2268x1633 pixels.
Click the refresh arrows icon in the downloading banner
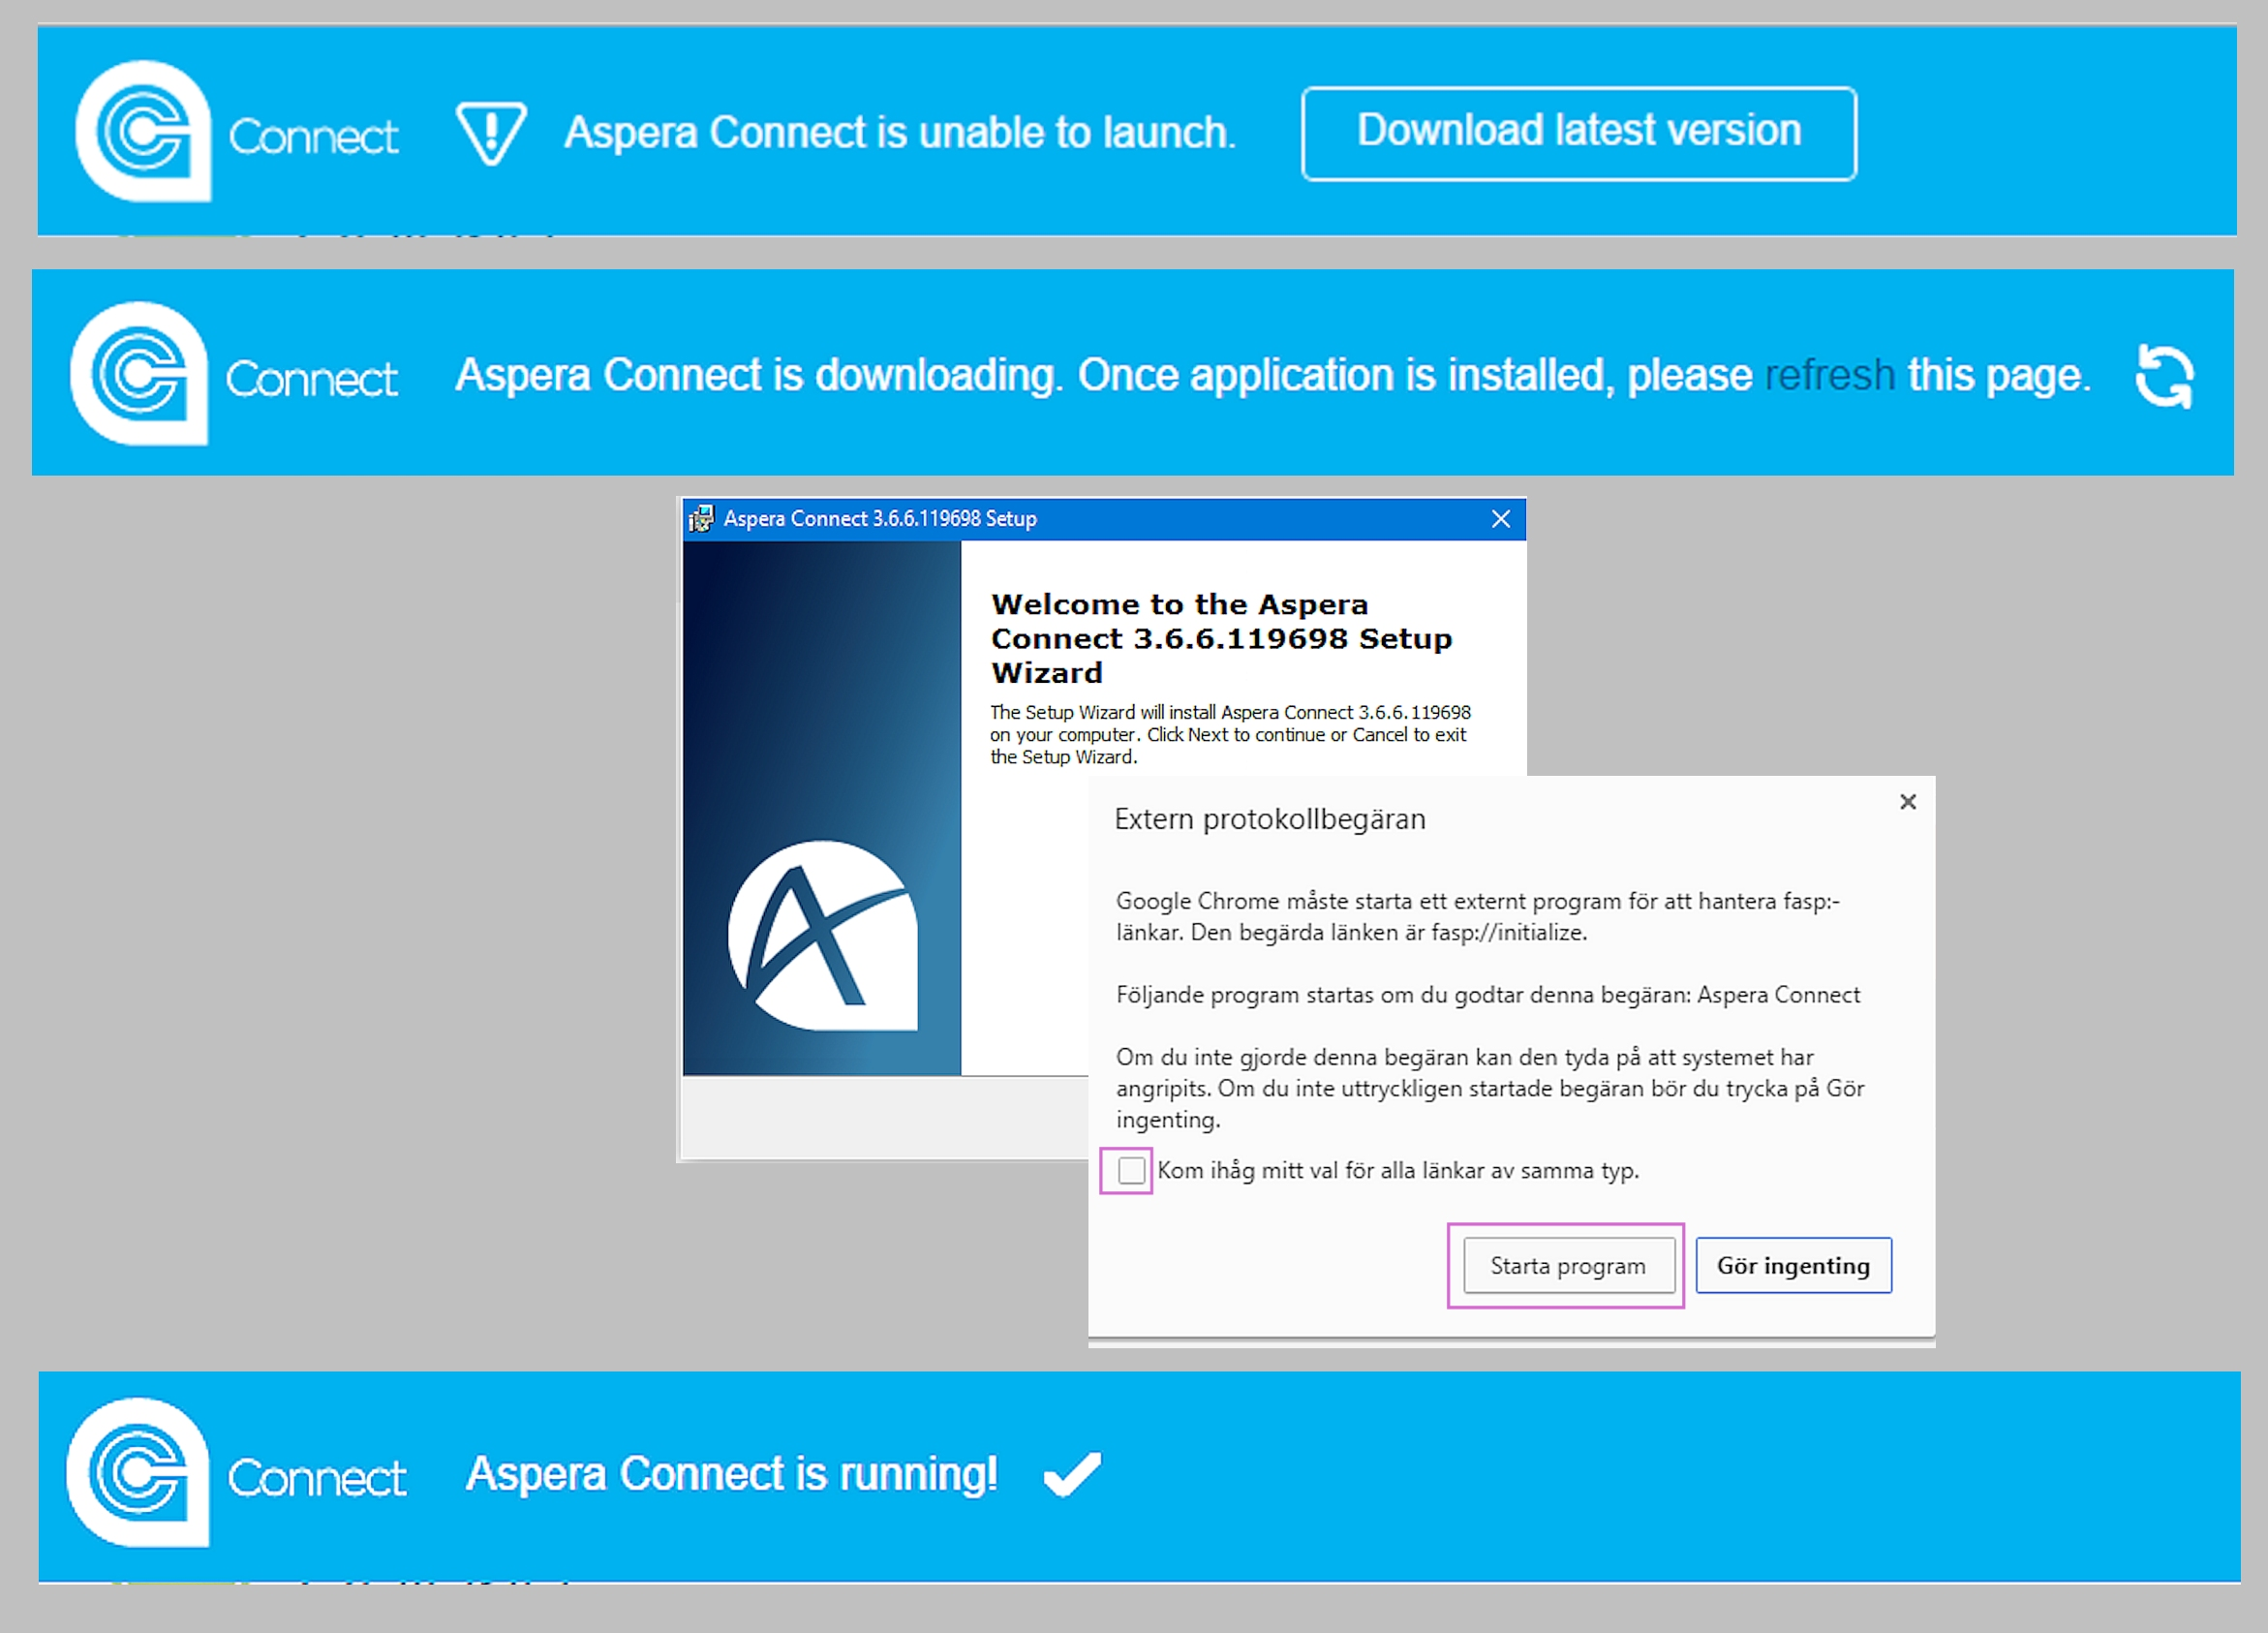point(2164,376)
